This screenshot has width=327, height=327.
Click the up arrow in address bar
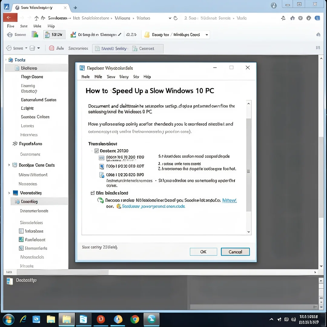pyautogui.click(x=37, y=18)
